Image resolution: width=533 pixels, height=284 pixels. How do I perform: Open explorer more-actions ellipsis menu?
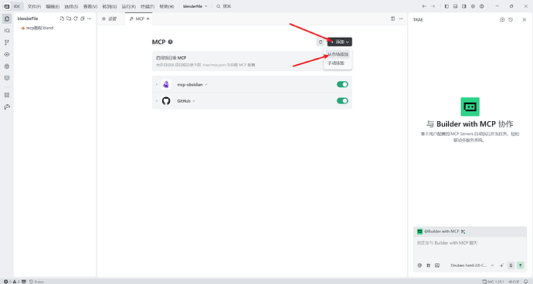[x=89, y=19]
